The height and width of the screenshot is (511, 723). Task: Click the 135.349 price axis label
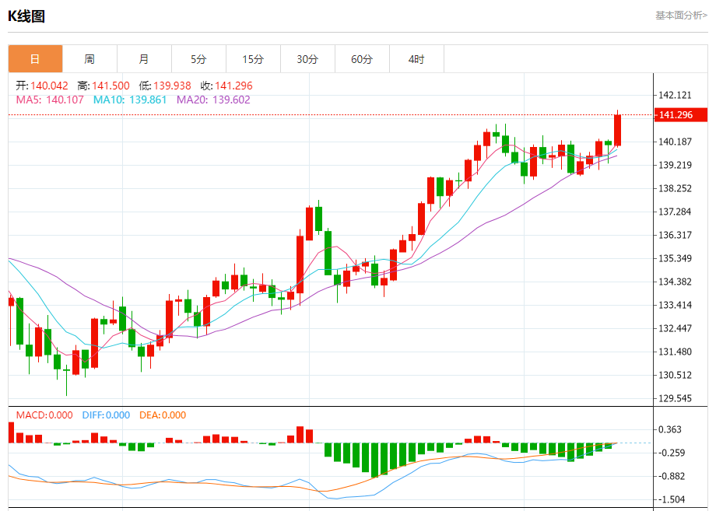click(x=675, y=258)
